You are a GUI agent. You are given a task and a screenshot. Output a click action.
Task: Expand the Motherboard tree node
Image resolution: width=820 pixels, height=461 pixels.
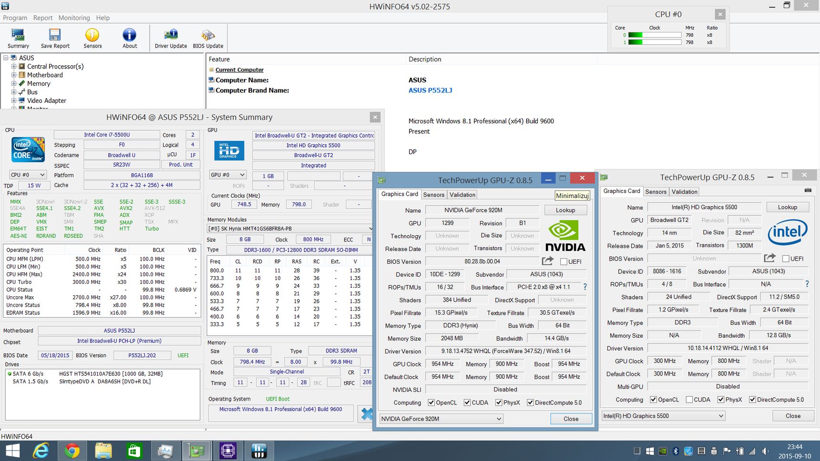tap(14, 75)
